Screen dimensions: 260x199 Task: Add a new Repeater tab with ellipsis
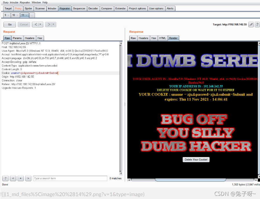pos(32,15)
